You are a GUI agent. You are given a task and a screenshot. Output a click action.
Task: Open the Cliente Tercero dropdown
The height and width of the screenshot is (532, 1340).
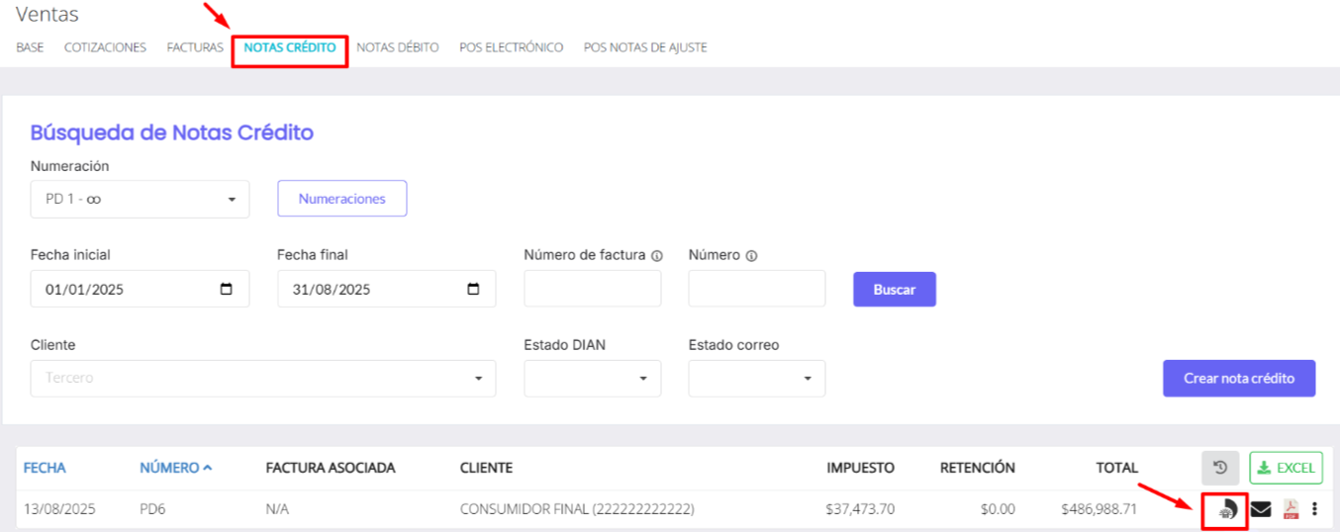click(x=262, y=379)
